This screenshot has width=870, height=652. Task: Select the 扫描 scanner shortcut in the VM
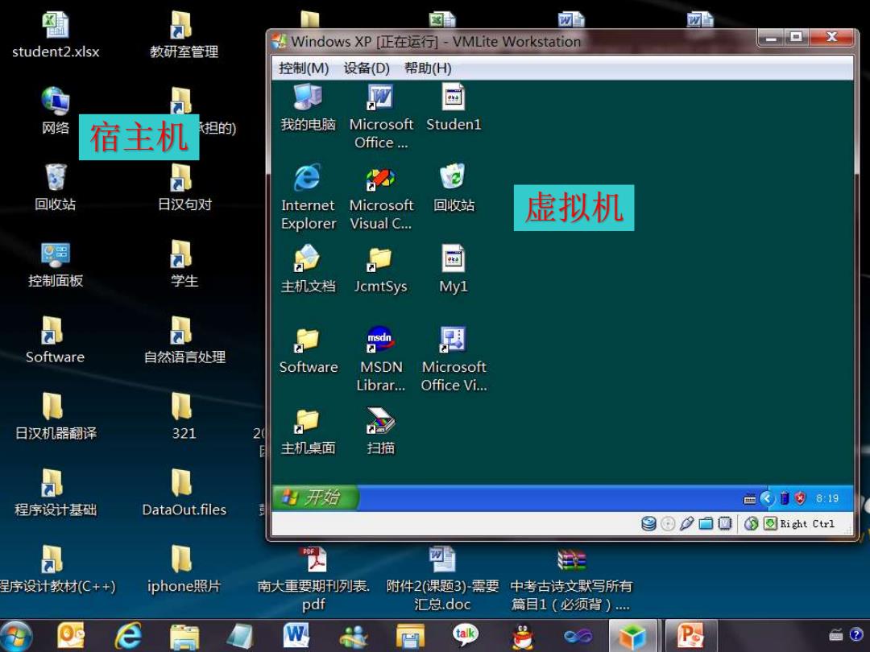pos(380,431)
